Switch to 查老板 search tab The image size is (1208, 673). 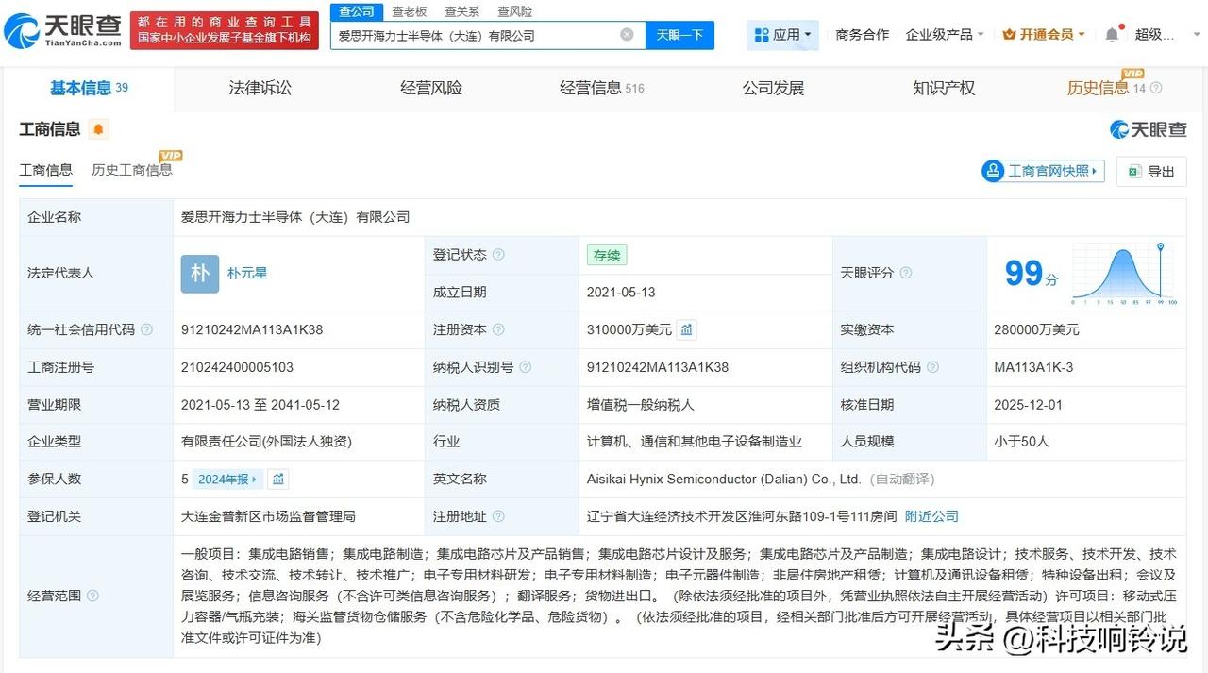click(x=410, y=11)
